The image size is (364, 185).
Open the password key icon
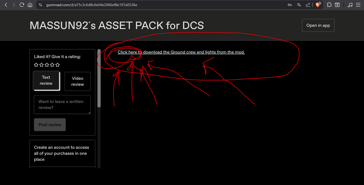pos(290,5)
